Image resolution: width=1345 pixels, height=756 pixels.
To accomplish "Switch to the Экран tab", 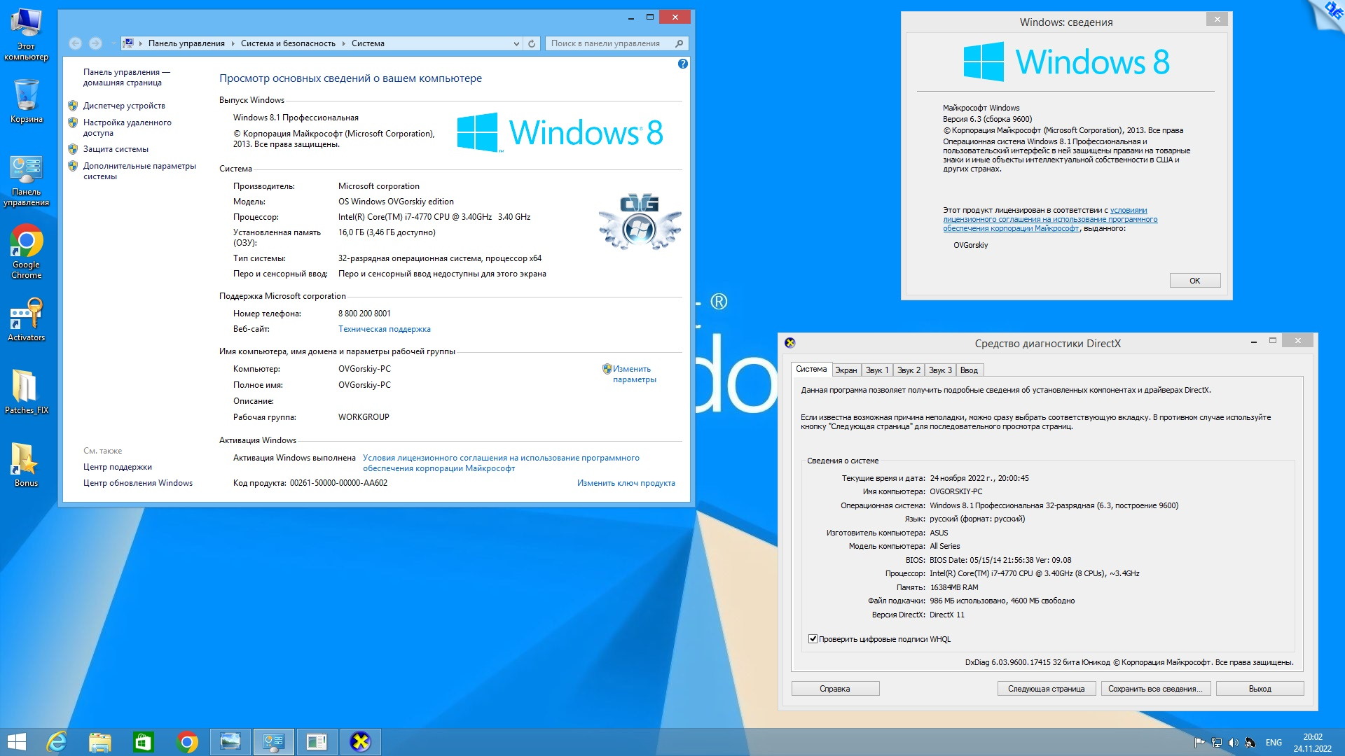I will pyautogui.click(x=846, y=370).
